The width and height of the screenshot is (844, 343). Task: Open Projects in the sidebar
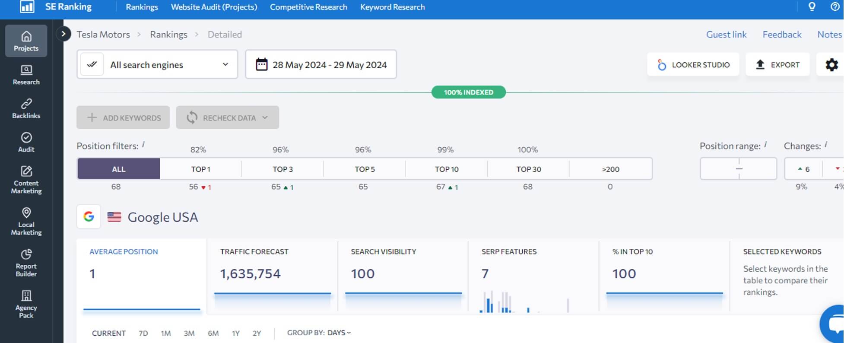pos(26,41)
